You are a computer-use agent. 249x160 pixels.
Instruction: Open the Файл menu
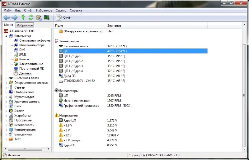point(7,11)
